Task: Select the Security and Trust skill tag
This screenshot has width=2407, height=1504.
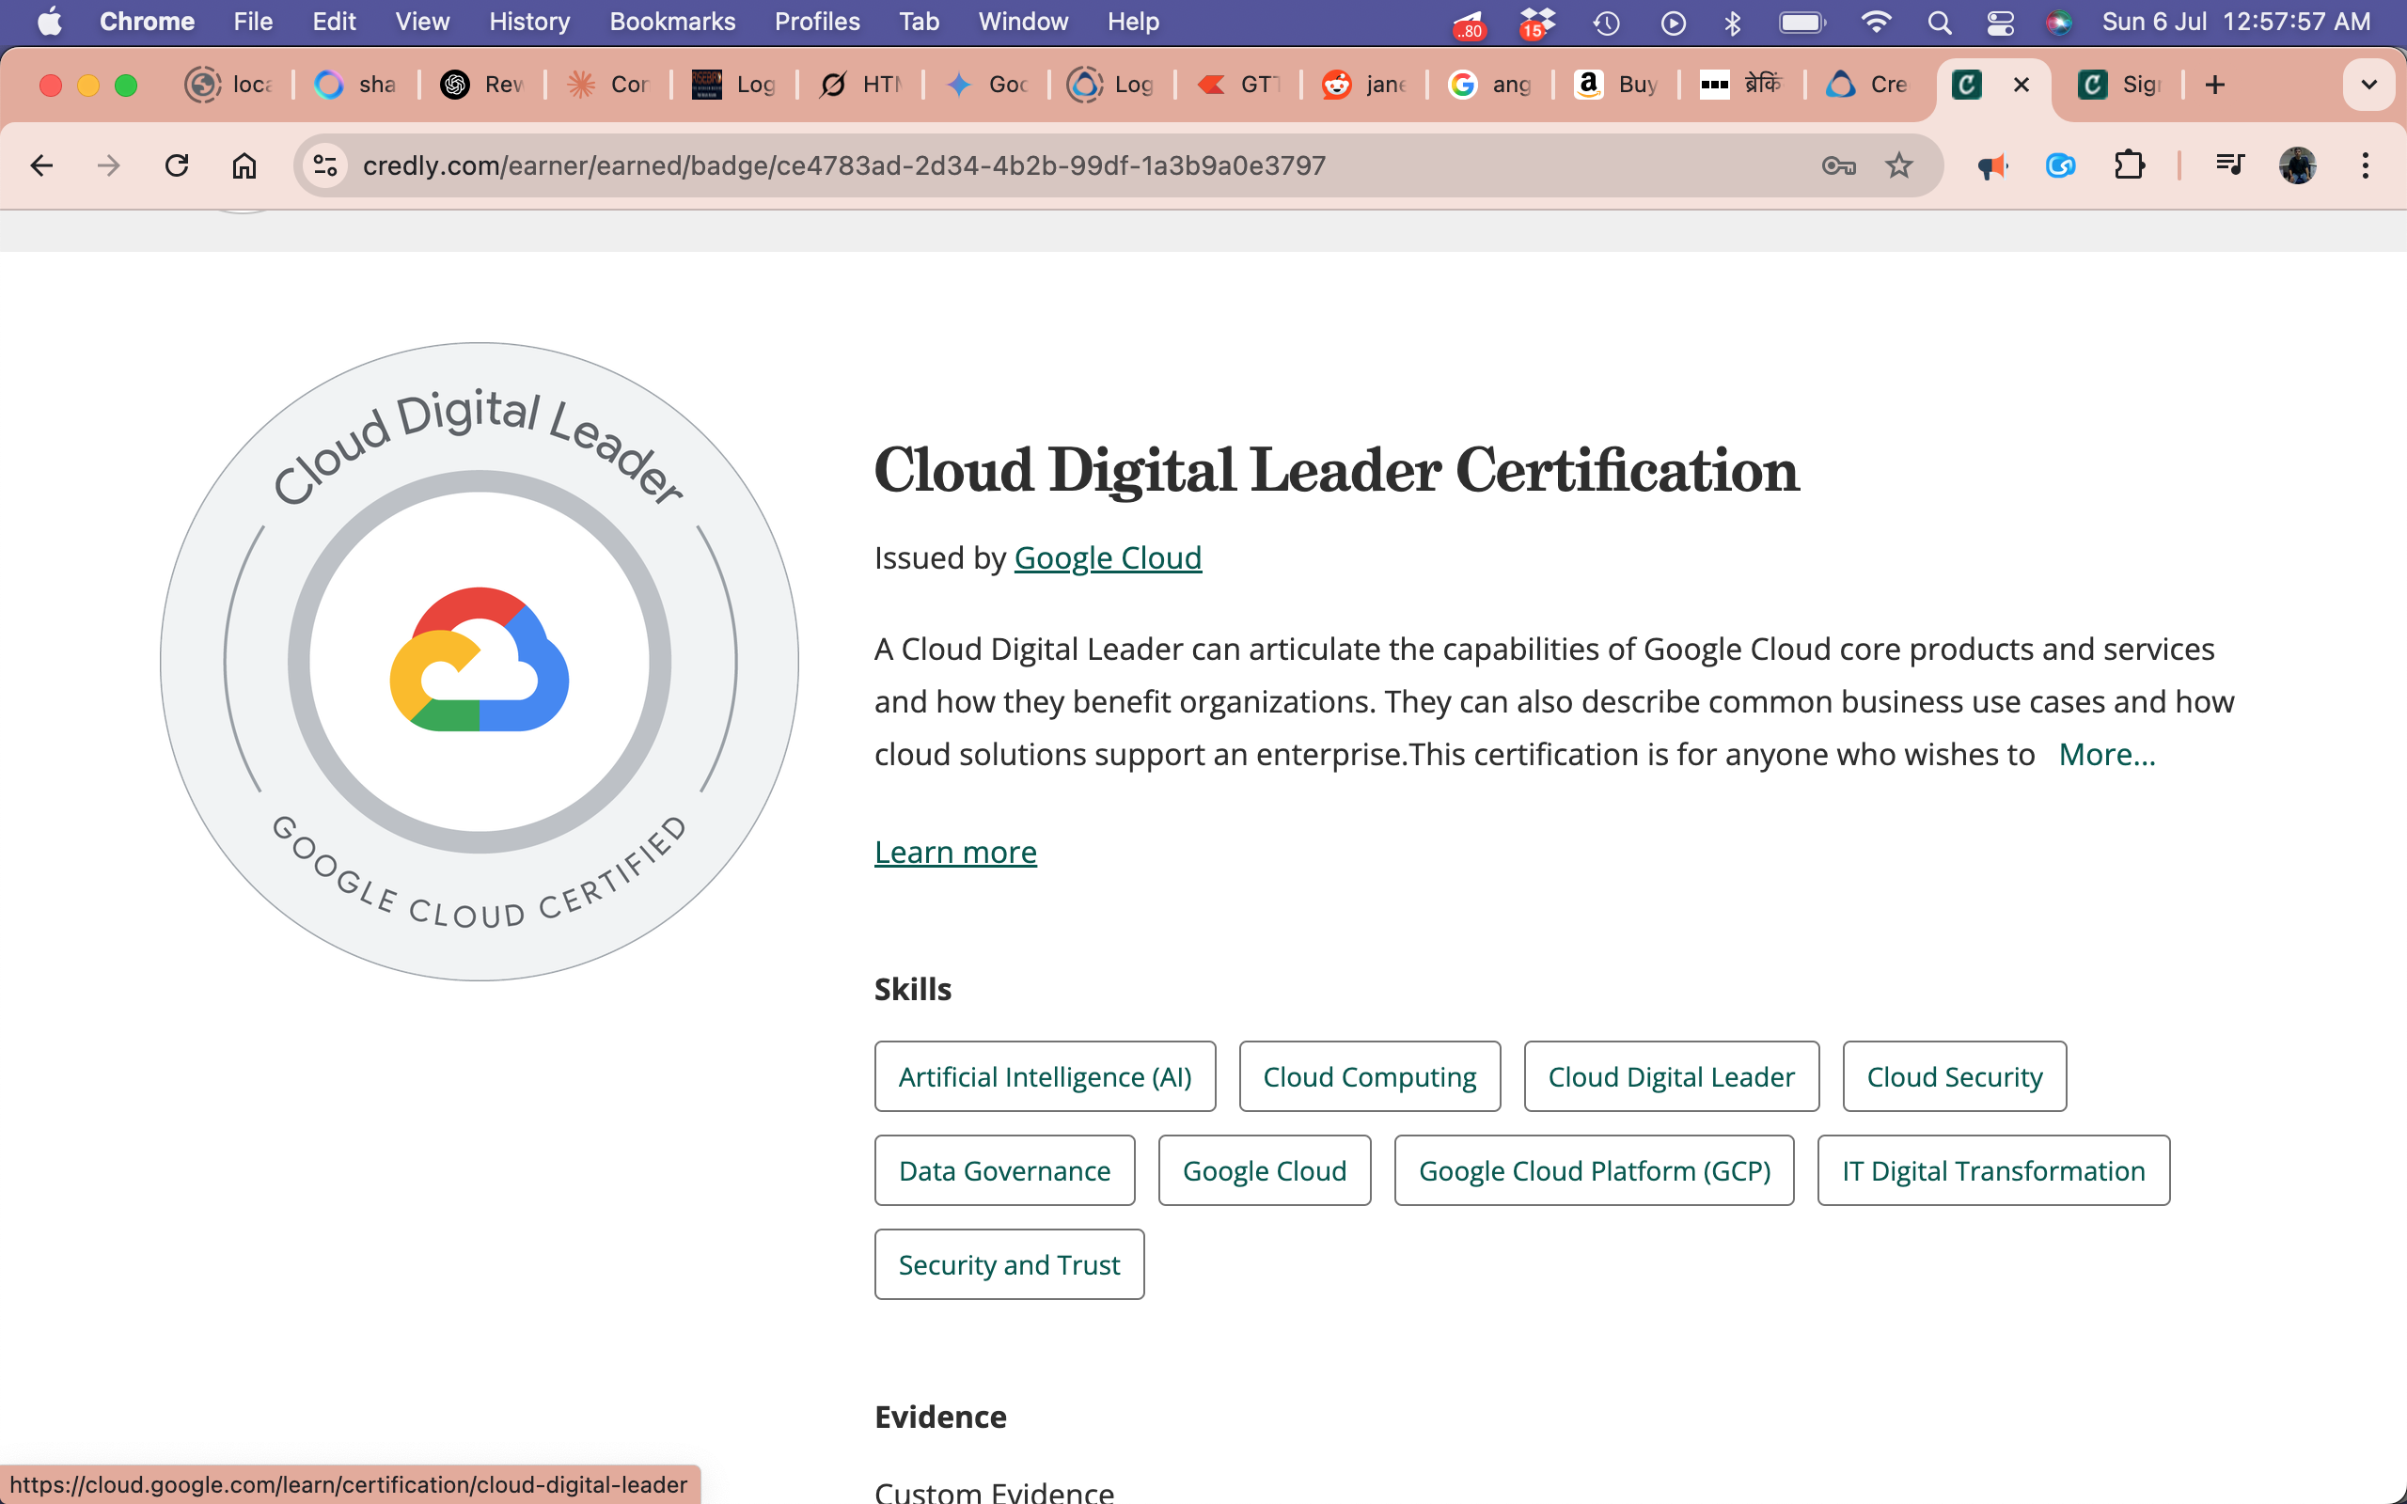Action: (1009, 1264)
